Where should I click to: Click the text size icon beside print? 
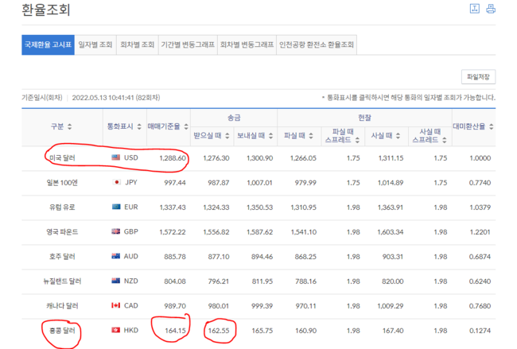coord(475,9)
